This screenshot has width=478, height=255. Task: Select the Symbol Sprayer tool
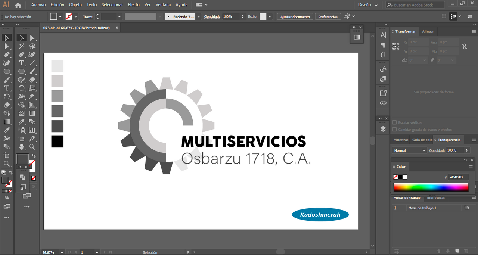(x=22, y=130)
